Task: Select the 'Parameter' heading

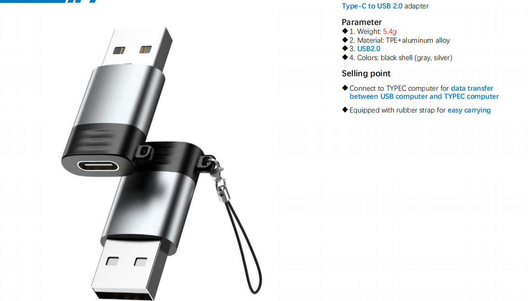Action: click(362, 22)
